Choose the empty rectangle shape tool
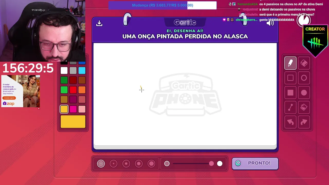Viewport: 329px width, 185px height. [x=290, y=78]
